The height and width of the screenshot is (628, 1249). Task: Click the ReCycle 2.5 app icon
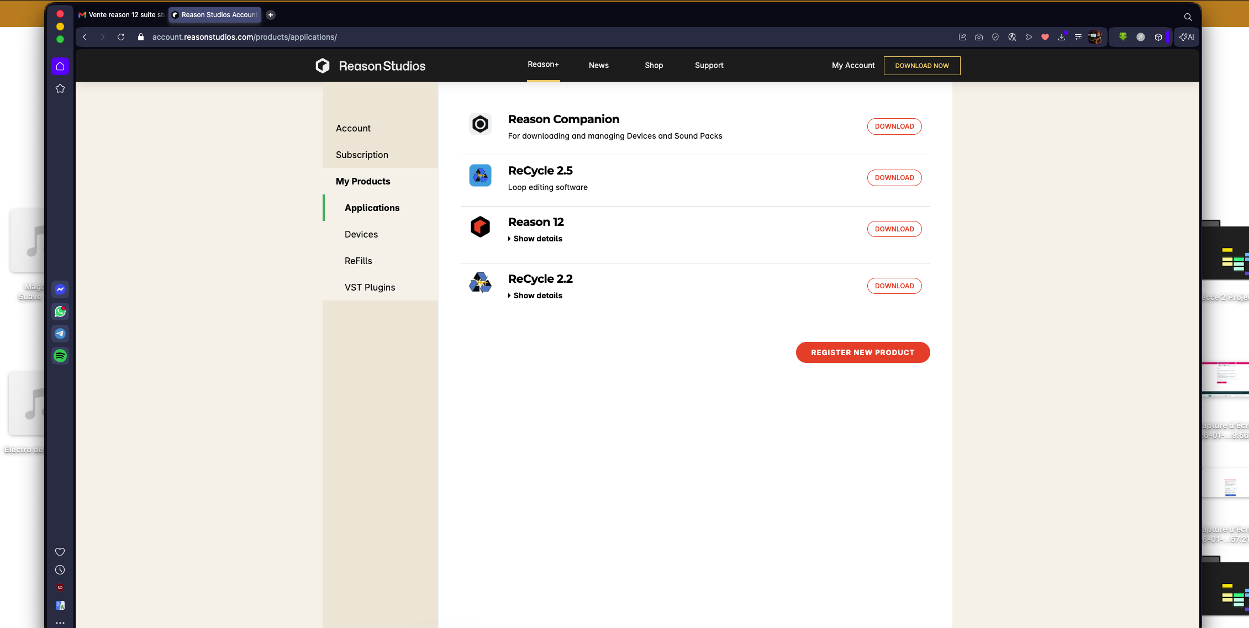coord(480,176)
